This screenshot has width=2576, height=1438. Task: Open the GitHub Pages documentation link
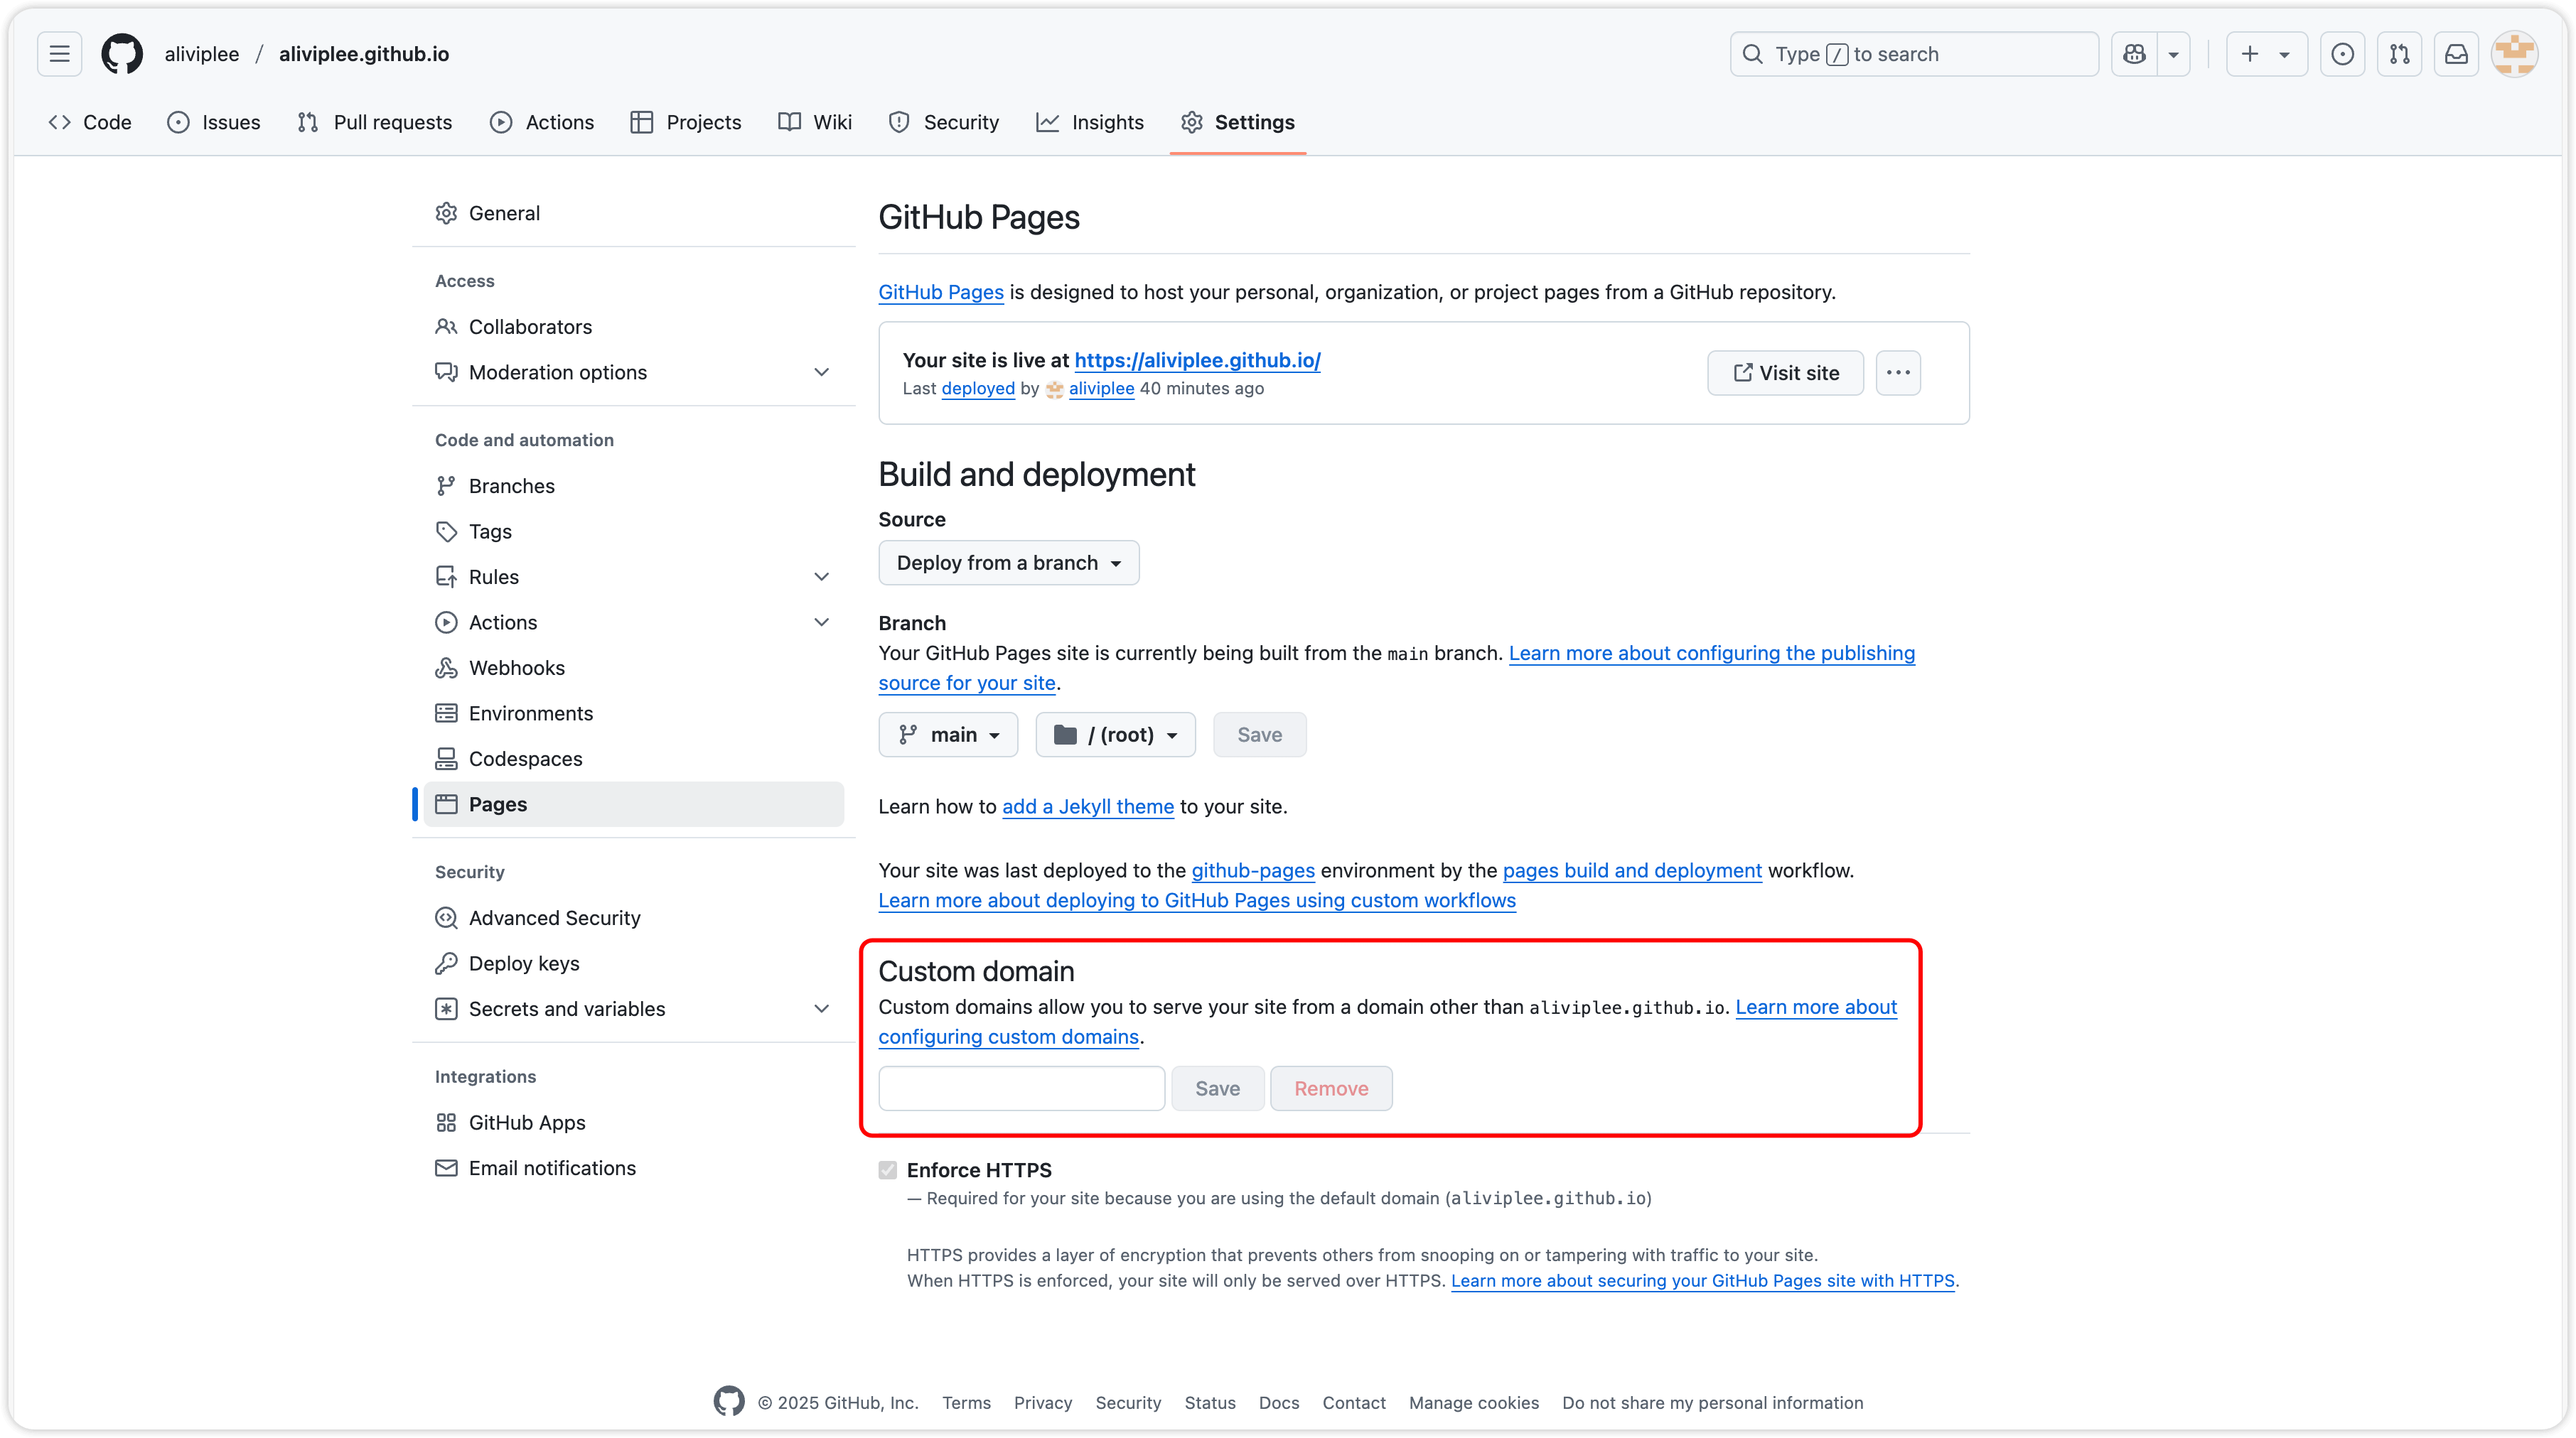[x=941, y=292]
